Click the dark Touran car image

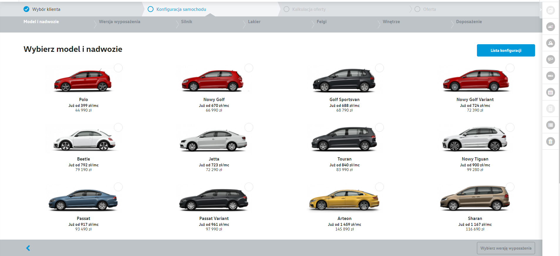coord(344,139)
